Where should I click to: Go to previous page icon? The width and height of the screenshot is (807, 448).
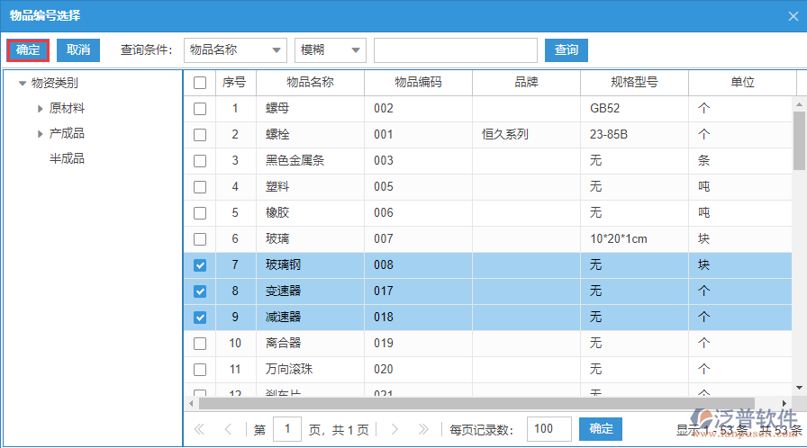coord(228,429)
